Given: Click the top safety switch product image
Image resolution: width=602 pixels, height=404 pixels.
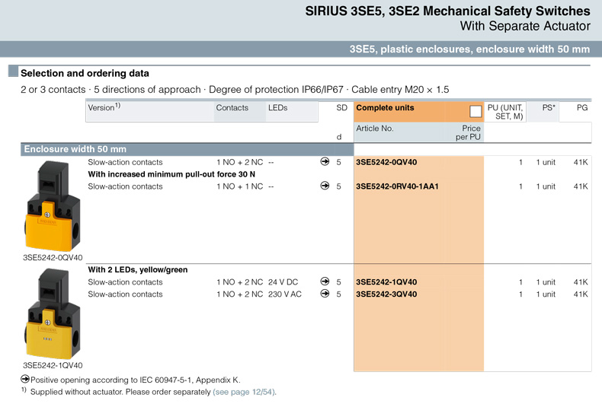Looking at the screenshot, I should click(52, 204).
